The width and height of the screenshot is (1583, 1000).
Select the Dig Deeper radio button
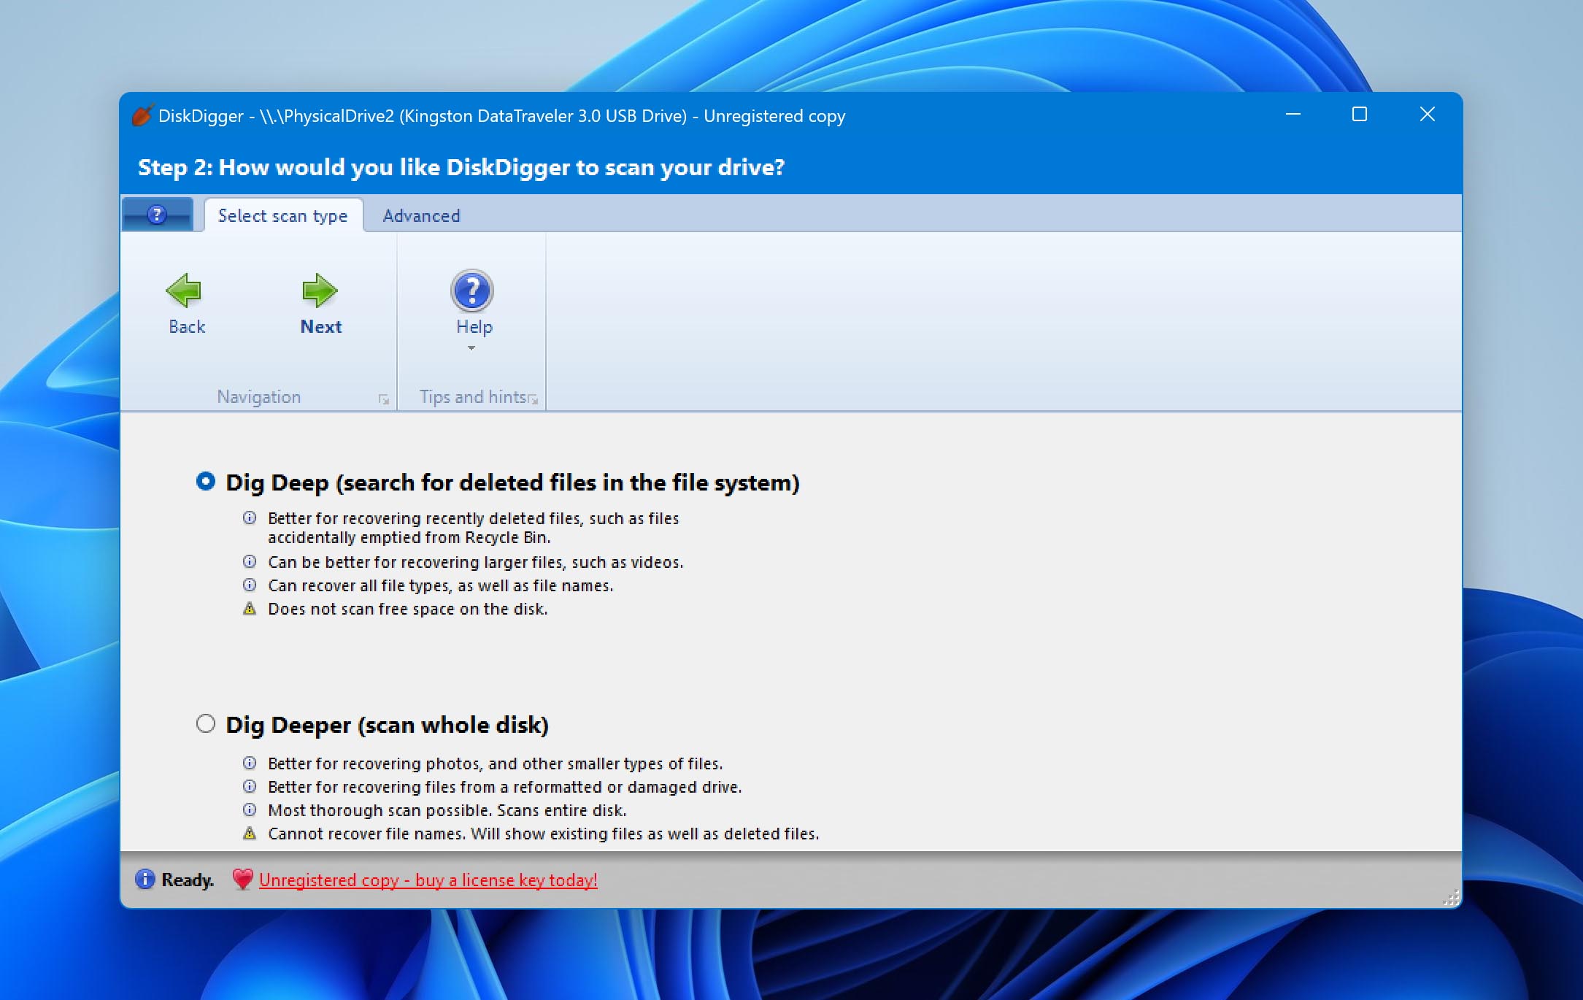point(206,723)
